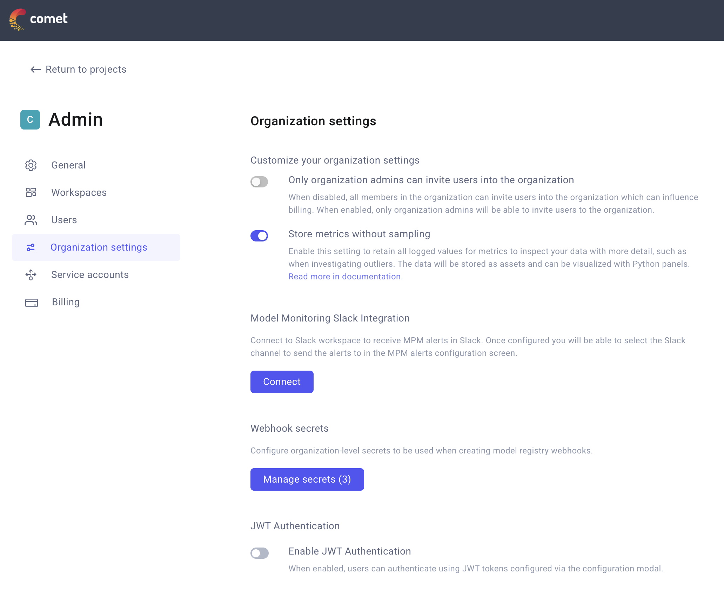724x610 pixels.
Task: Click the Connect button for Slack integration
Action: point(282,382)
